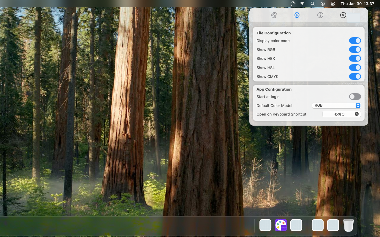Select the settings gear tab
This screenshot has width=380, height=237.
click(297, 15)
